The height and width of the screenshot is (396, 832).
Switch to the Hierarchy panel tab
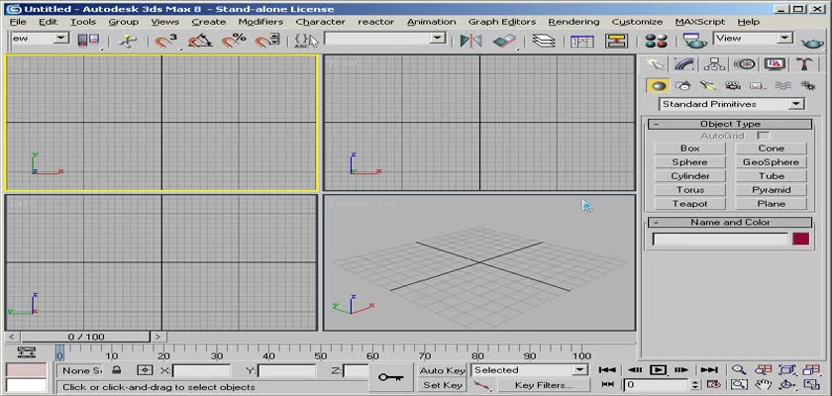click(x=715, y=64)
